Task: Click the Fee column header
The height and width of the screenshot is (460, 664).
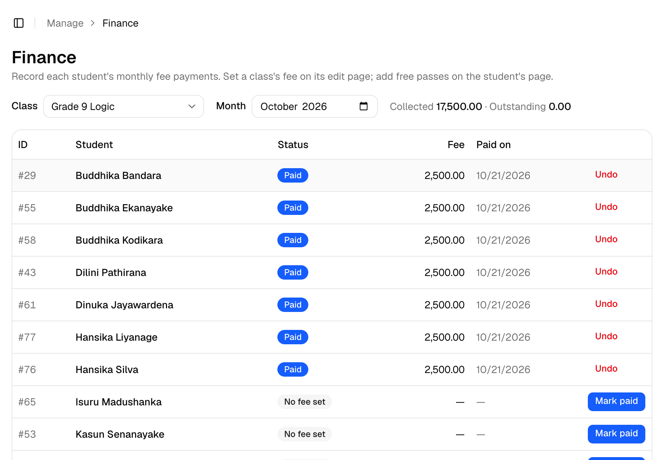Action: (x=456, y=144)
